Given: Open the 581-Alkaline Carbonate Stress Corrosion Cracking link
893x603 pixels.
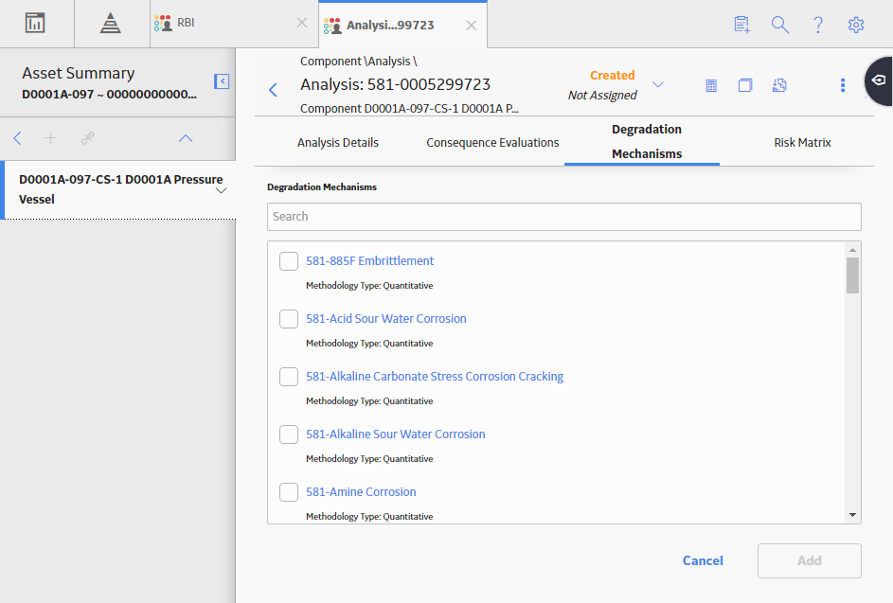Looking at the screenshot, I should click(435, 377).
